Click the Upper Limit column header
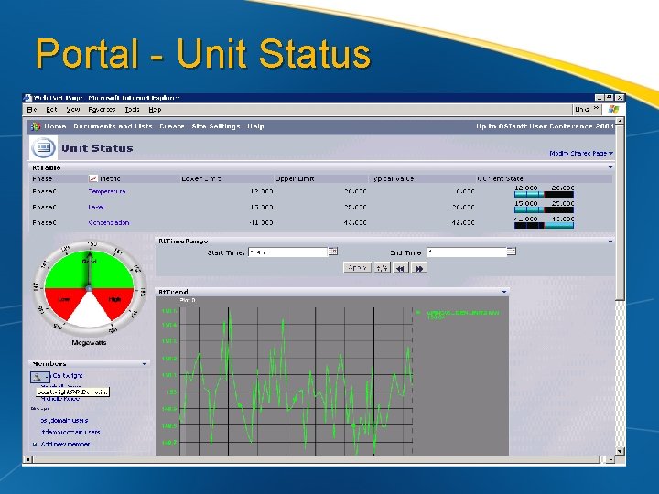The image size is (659, 494). pos(295,179)
